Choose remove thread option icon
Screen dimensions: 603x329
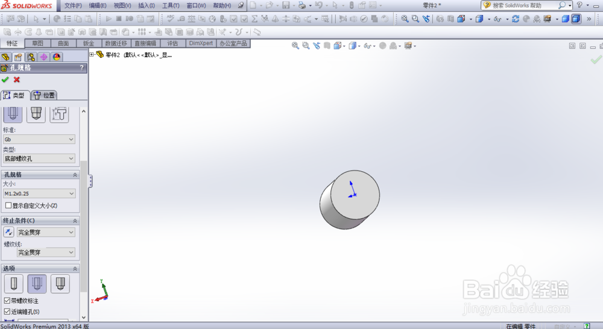click(60, 284)
